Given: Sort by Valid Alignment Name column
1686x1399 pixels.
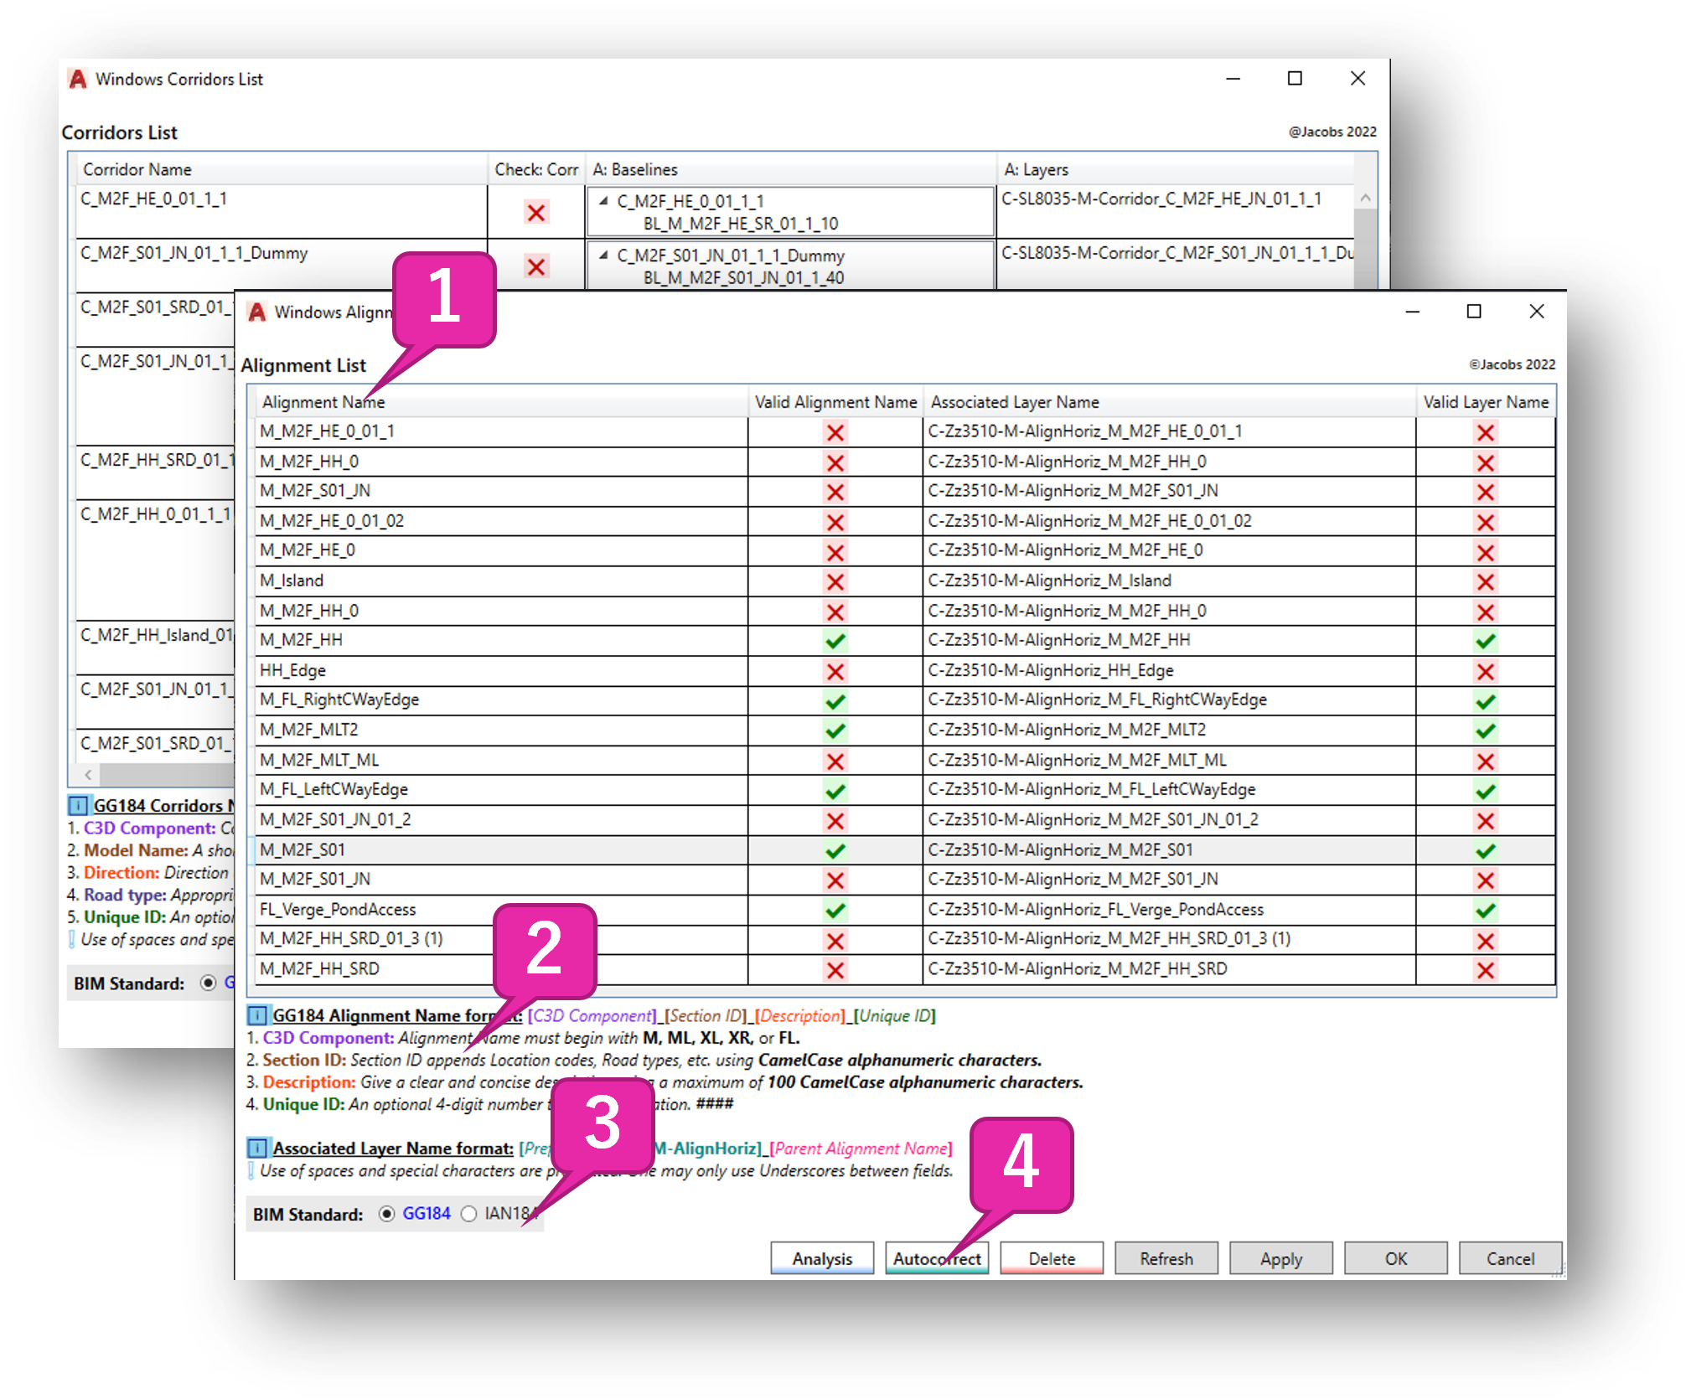Looking at the screenshot, I should (835, 402).
